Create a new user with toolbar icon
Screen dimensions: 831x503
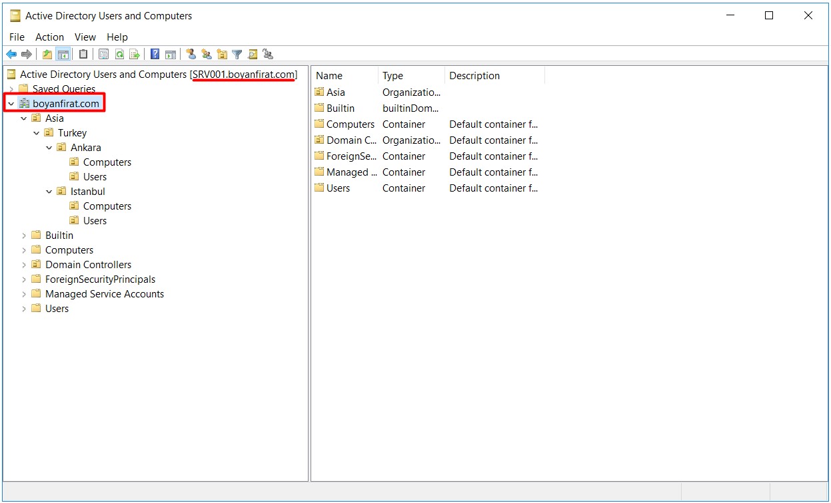(x=191, y=55)
